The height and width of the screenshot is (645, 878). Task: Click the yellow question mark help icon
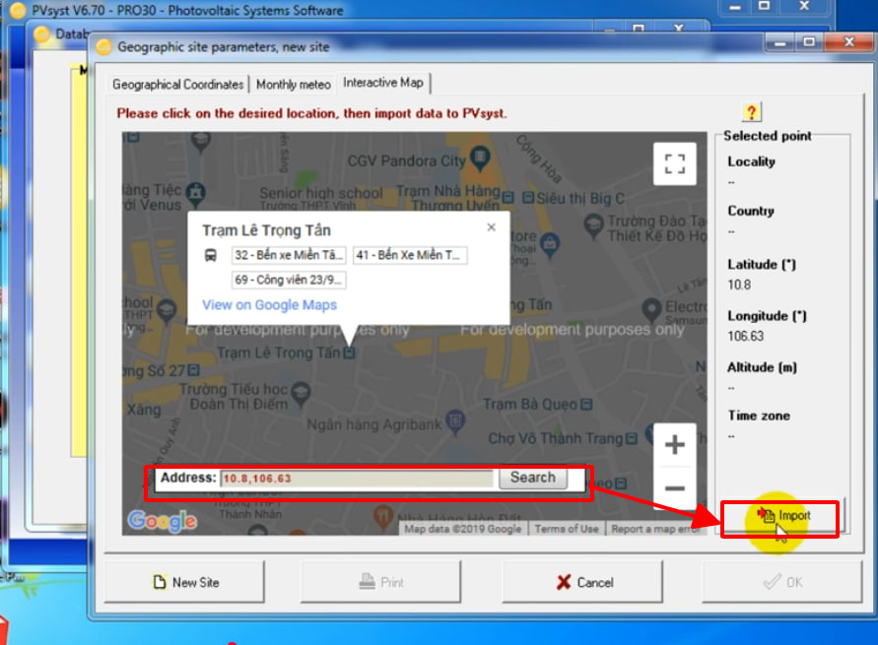(751, 112)
